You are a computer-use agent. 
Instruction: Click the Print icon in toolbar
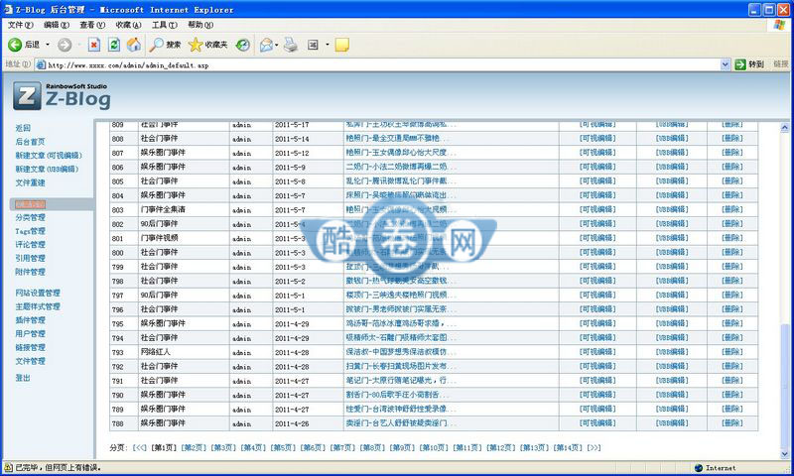pos(291,45)
